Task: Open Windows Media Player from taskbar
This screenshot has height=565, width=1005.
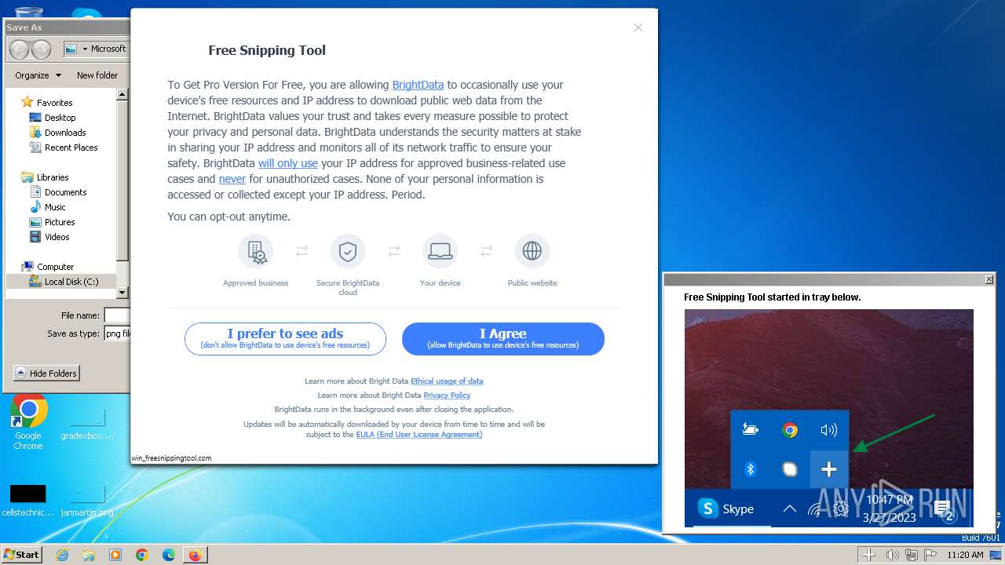Action: [x=115, y=555]
